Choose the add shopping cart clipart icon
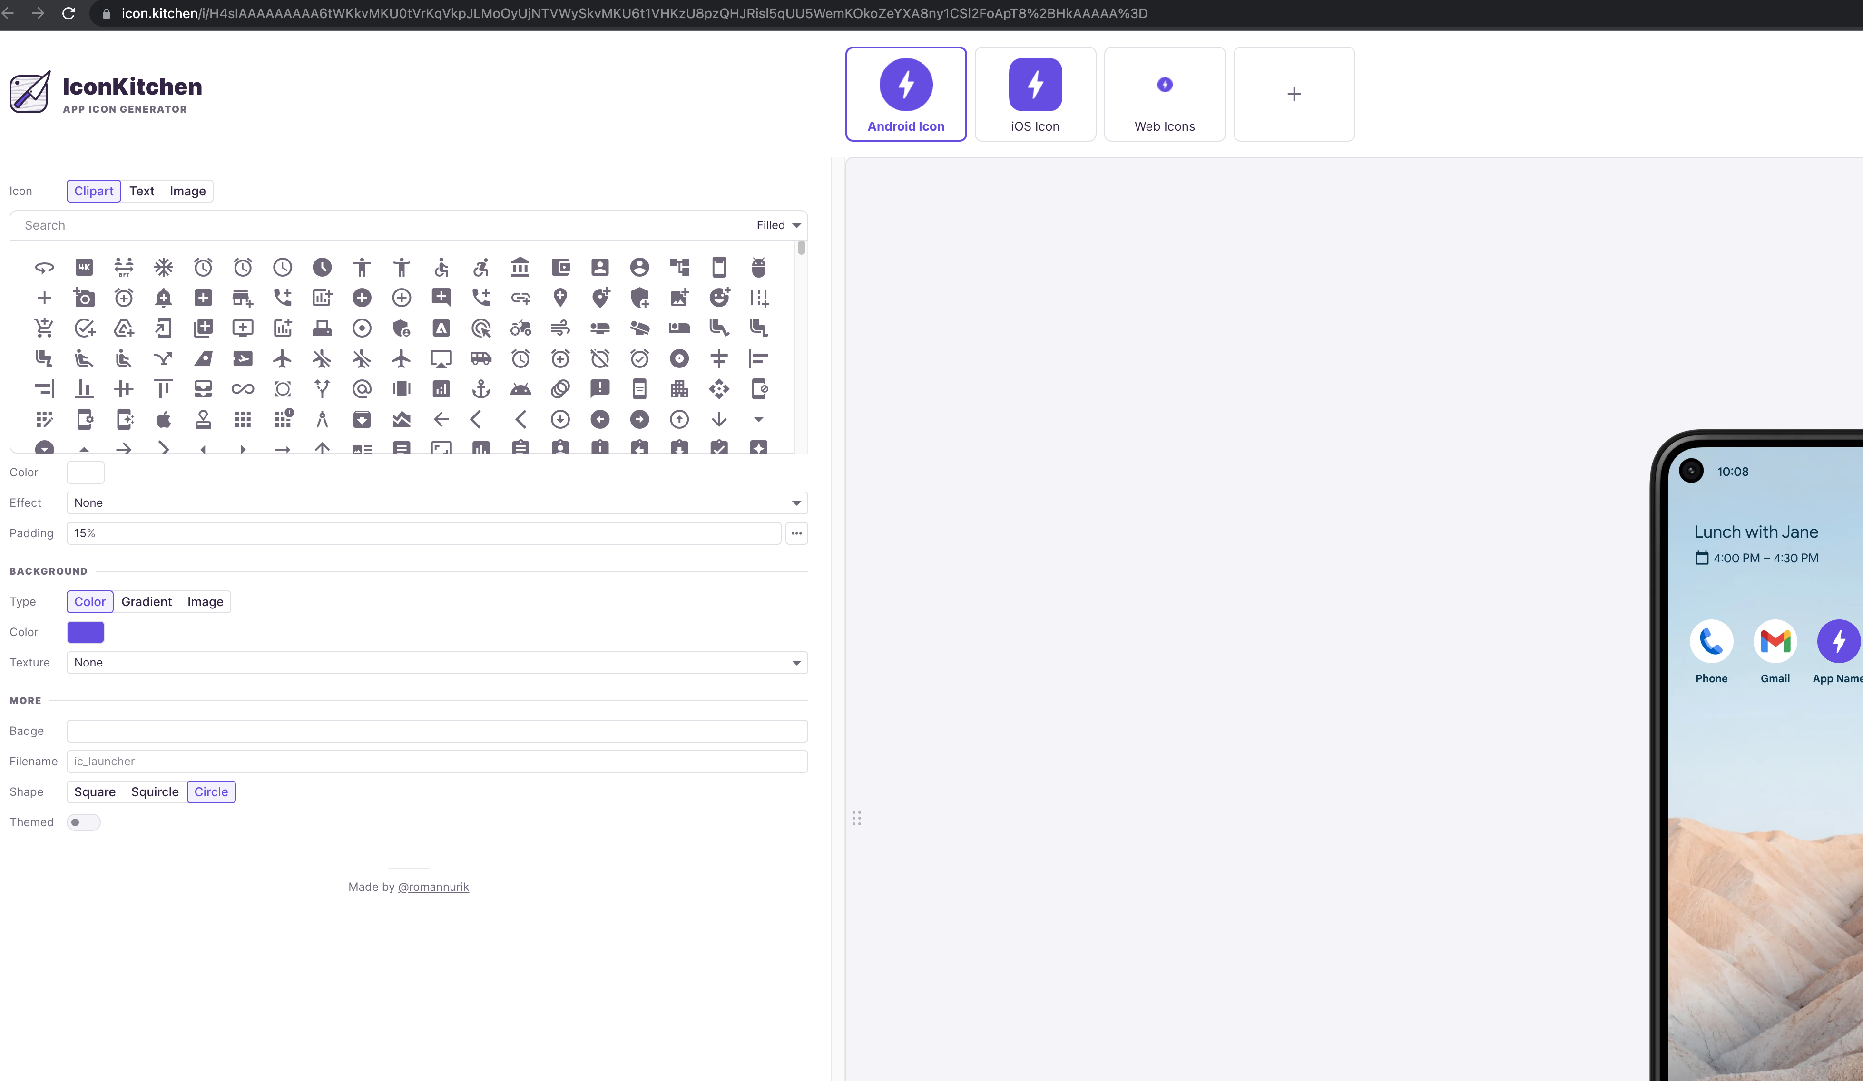Viewport: 1863px width, 1081px height. point(44,328)
